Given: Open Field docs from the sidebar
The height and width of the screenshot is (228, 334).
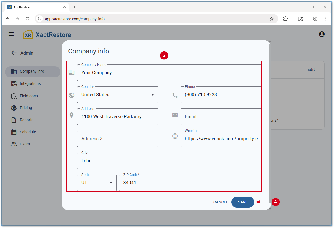Looking at the screenshot, I should (29, 96).
